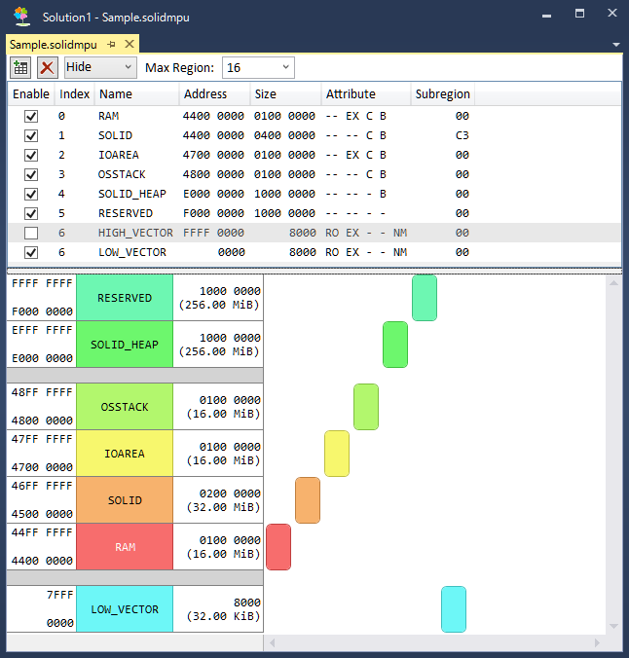Screen dimensions: 629x658
Task: Click the vertical scrollbar down arrow
Action: (x=613, y=626)
